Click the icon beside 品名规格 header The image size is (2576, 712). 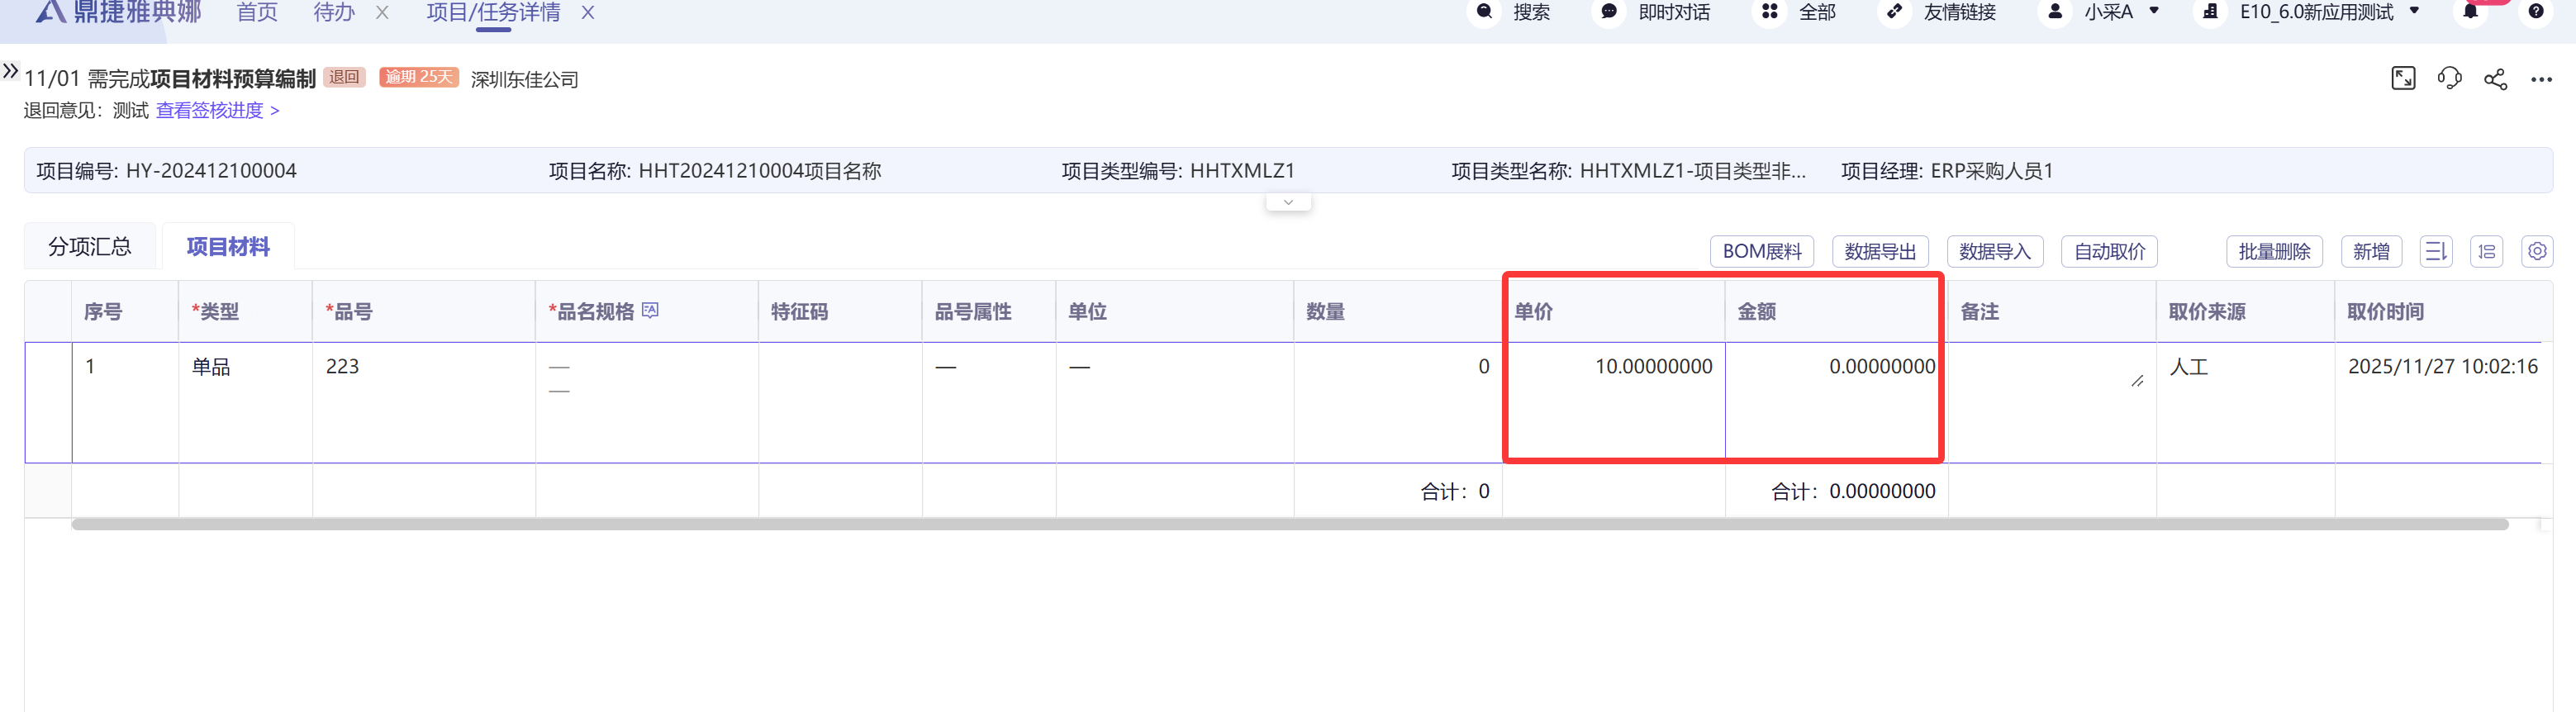tap(650, 311)
